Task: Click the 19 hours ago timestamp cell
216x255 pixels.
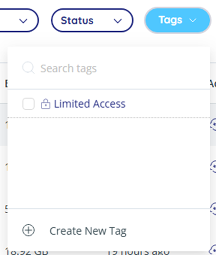Action: pyautogui.click(x=138, y=253)
